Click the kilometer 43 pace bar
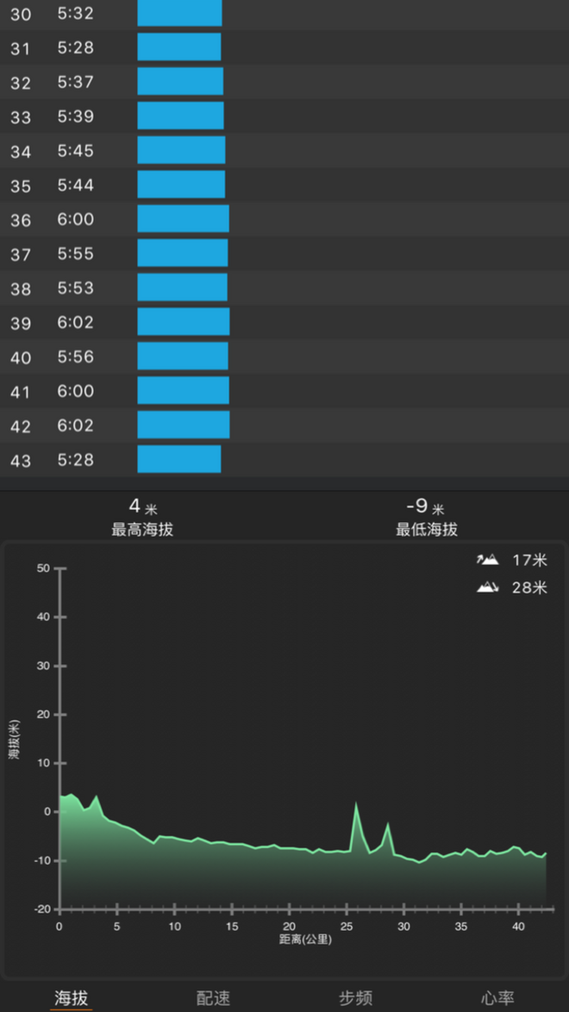Image resolution: width=569 pixels, height=1012 pixels. tap(179, 460)
